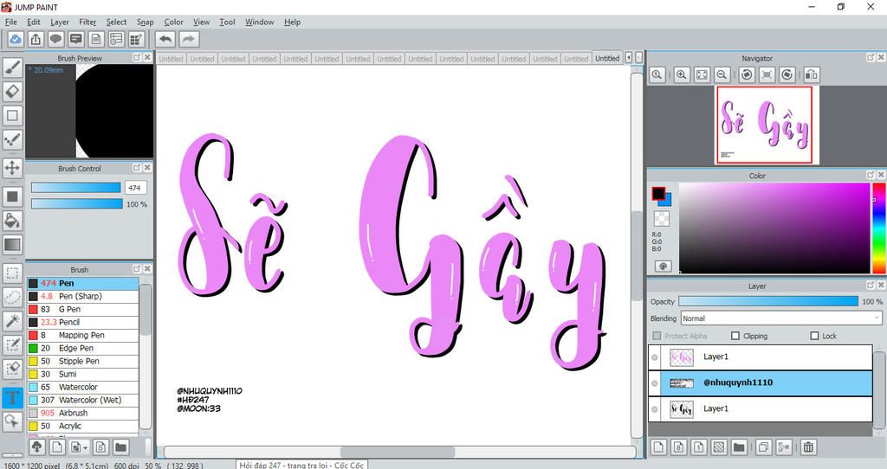This screenshot has height=469, width=887.
Task: Pop out the Layer panel
Action: tap(870, 286)
